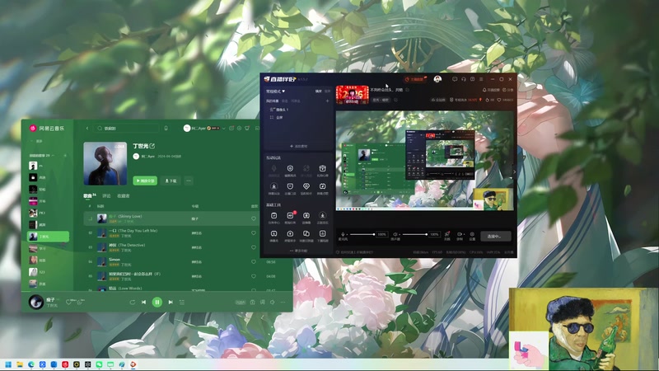Click the gift box icon in interactive section
Screen dimensions: 659x371
[x=322, y=169]
